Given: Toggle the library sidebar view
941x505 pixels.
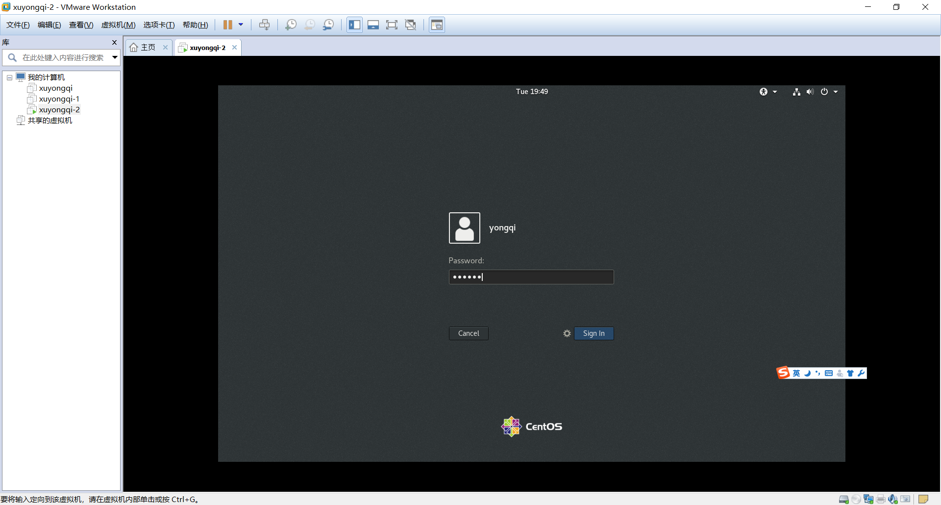Looking at the screenshot, I should [355, 25].
